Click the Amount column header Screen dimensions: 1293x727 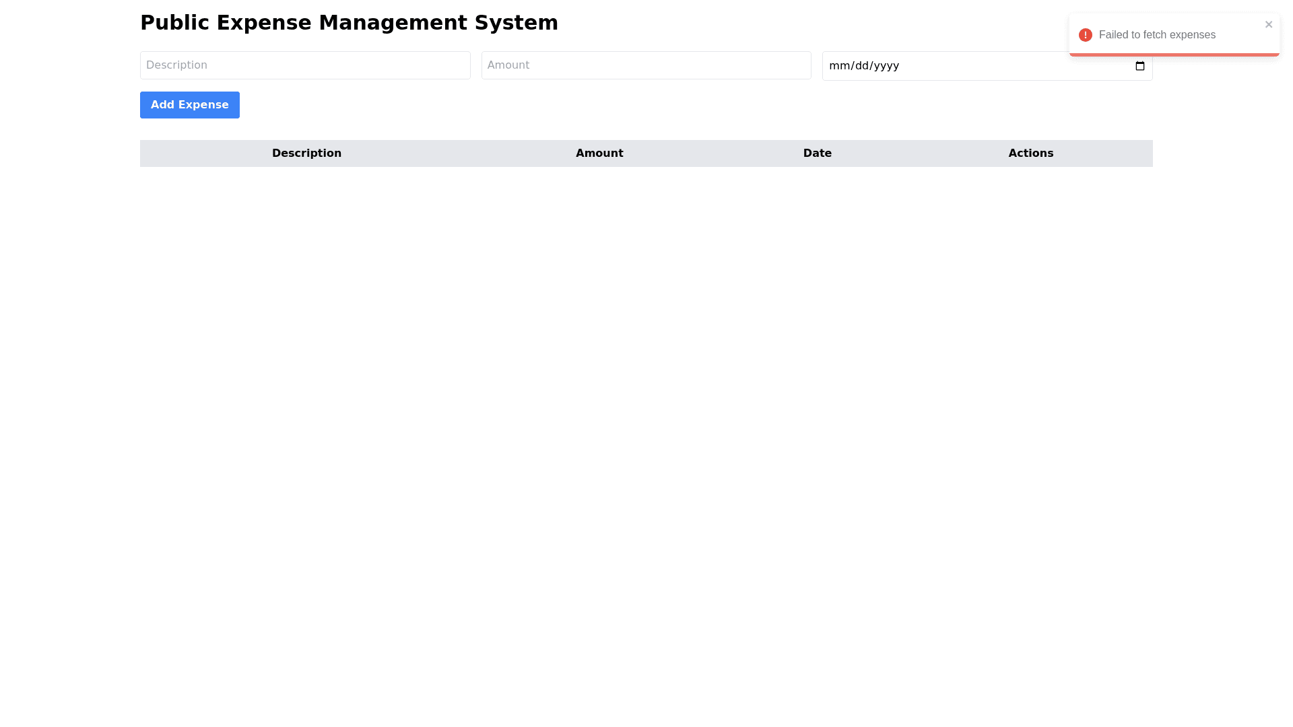[x=599, y=153]
